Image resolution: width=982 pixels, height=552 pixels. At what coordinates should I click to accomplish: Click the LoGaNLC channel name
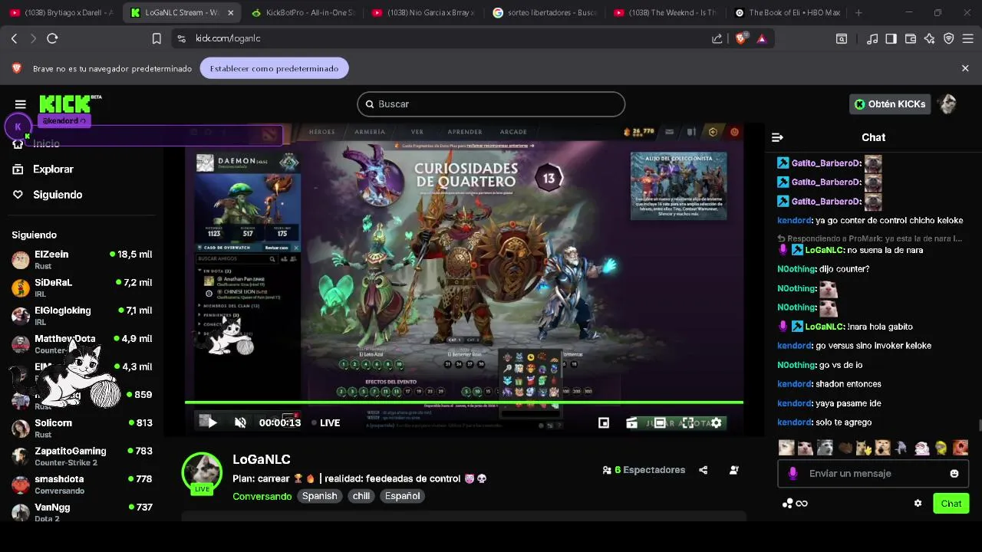(262, 459)
